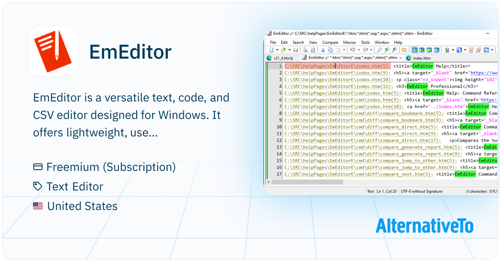Click the EmEditor title bar icon

point(270,33)
